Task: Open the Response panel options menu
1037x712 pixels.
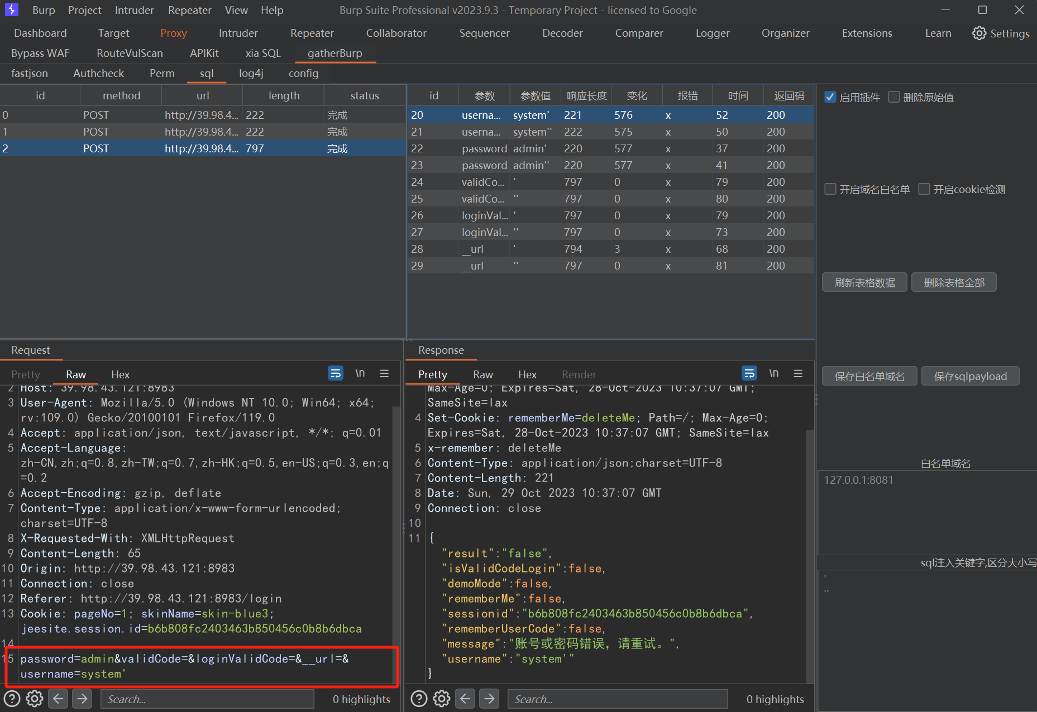Action: click(x=798, y=373)
